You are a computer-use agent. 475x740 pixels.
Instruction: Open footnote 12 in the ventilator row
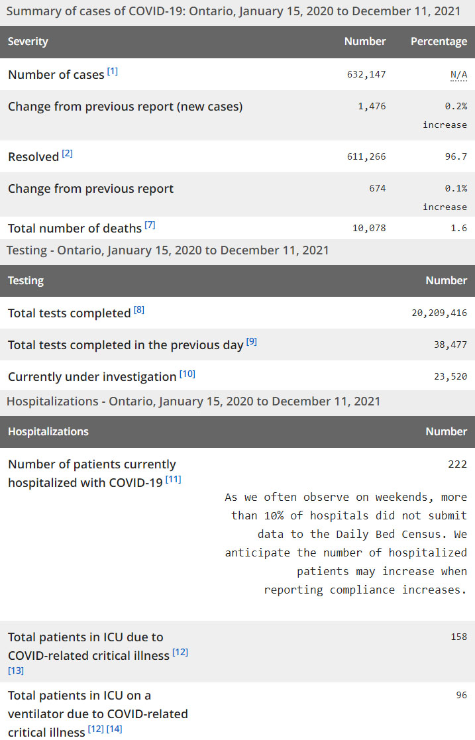95,729
